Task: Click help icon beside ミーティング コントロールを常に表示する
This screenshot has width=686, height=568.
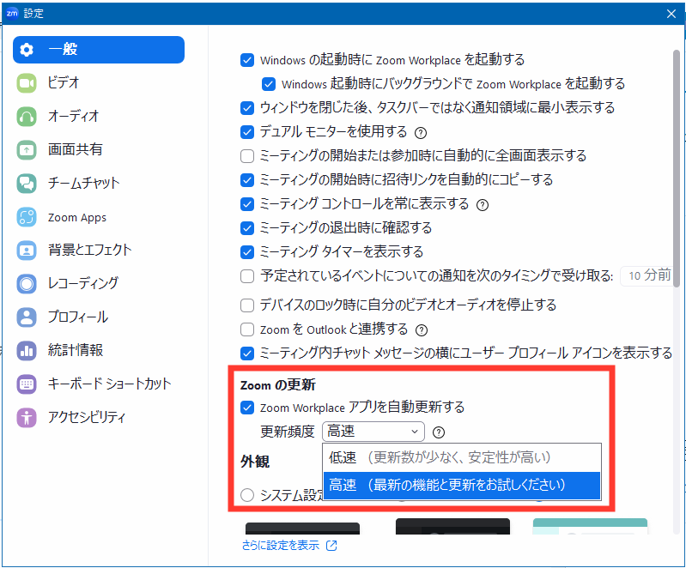Action: (483, 205)
